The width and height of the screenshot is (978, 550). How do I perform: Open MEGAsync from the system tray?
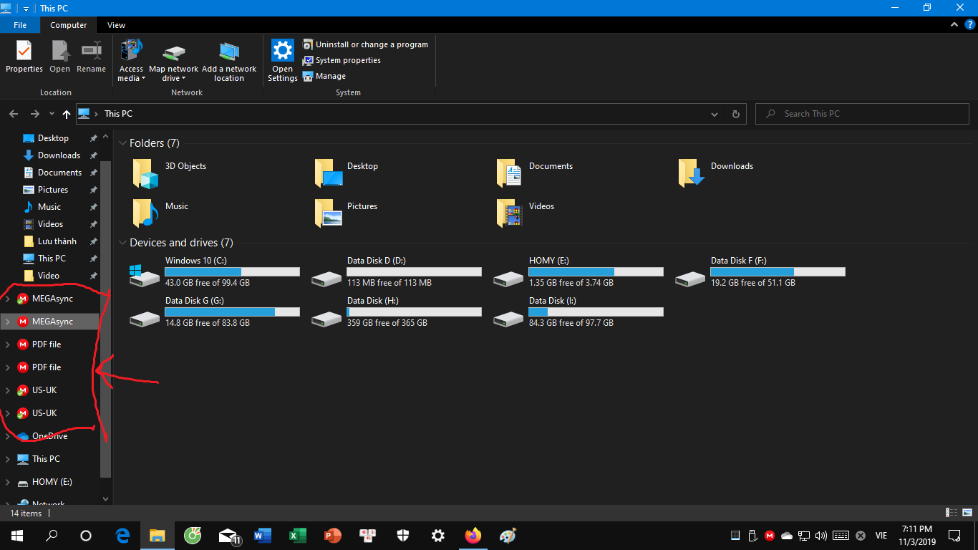(x=770, y=536)
